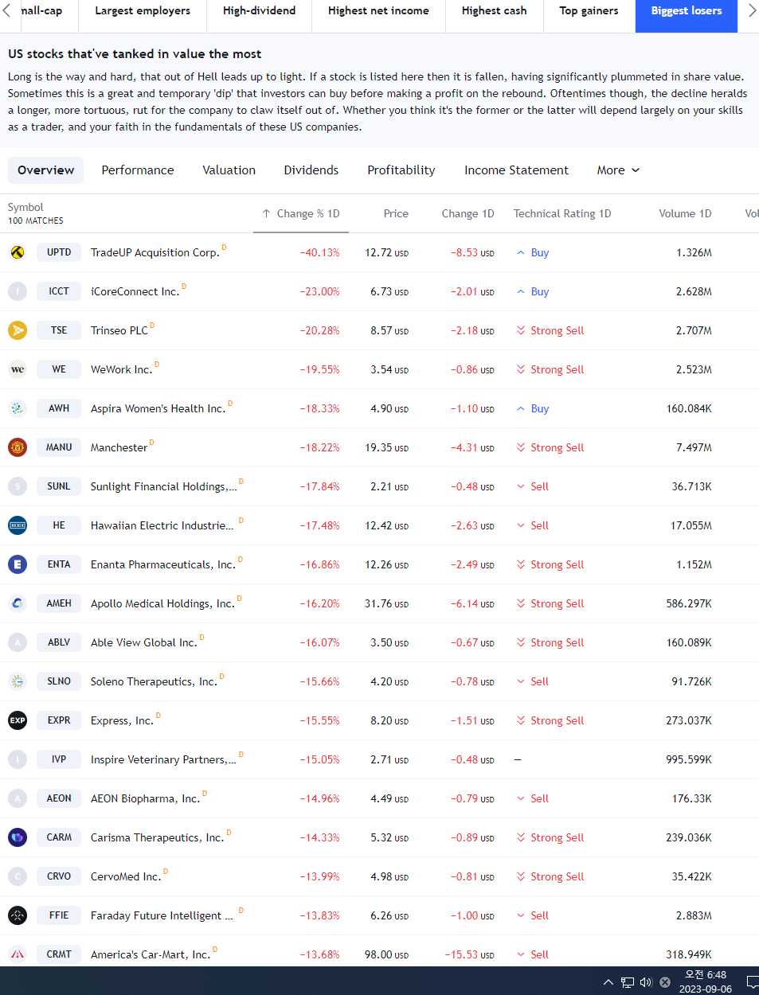The width and height of the screenshot is (759, 995).
Task: Click the CervoMed 'C' logo icon
Action: coord(18,876)
